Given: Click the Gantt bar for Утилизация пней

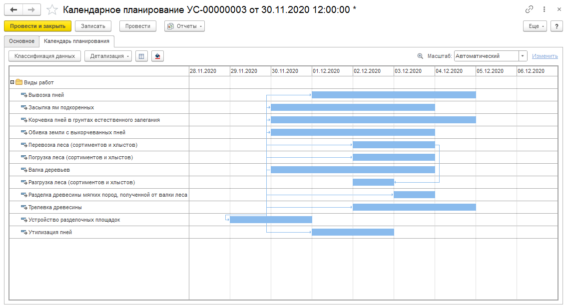Looking at the screenshot, I should [353, 232].
